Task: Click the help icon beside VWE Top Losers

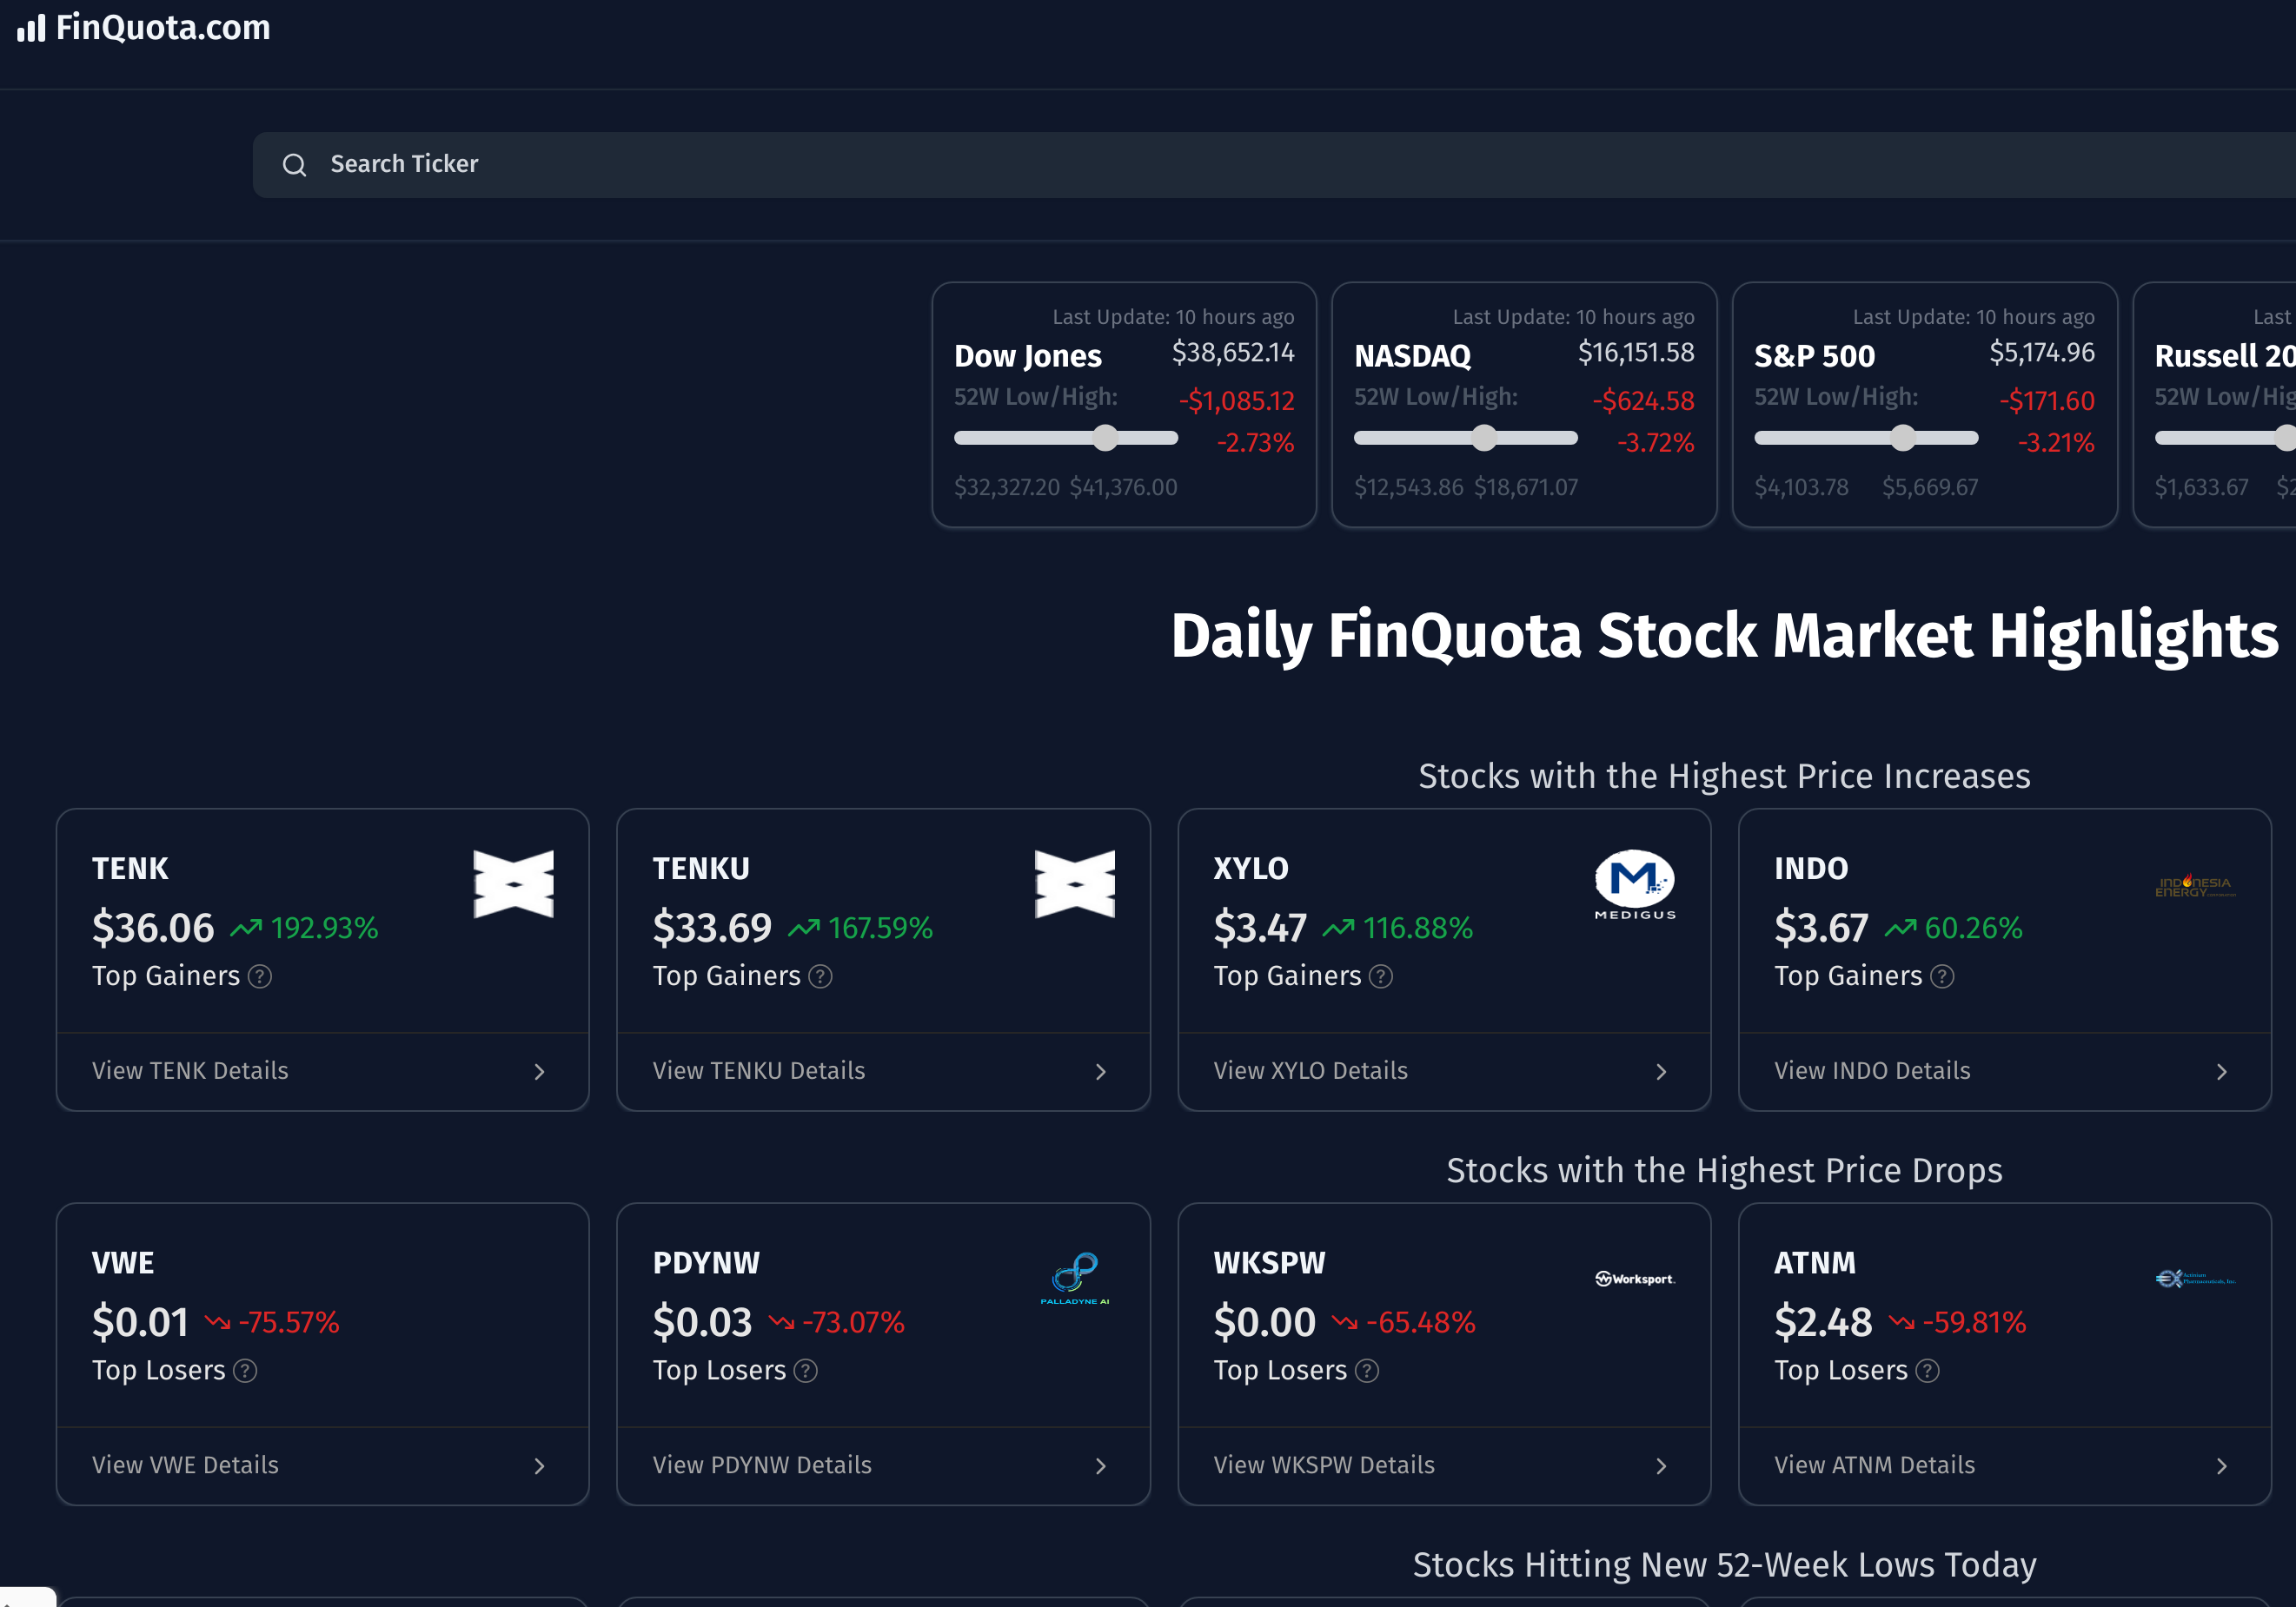Action: [245, 1371]
